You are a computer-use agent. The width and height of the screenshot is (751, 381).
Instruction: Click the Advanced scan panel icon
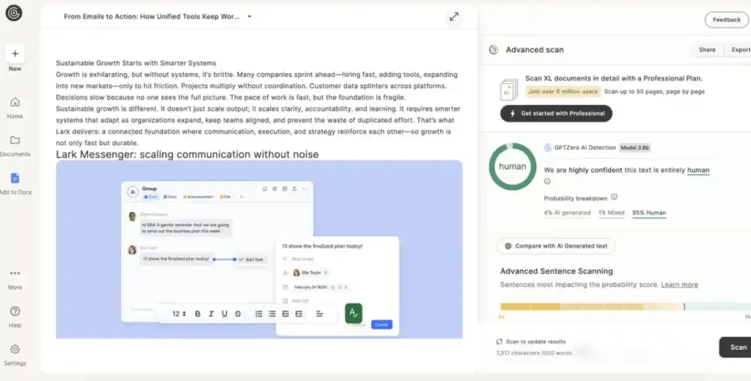(494, 50)
